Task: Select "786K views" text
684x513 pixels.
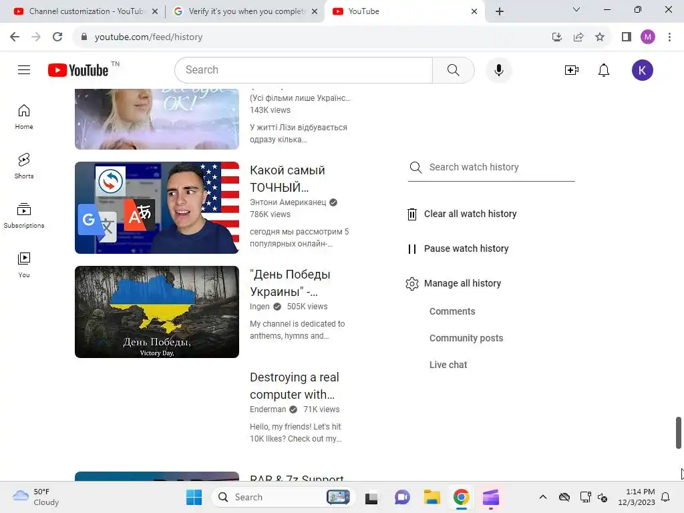Action: click(270, 214)
